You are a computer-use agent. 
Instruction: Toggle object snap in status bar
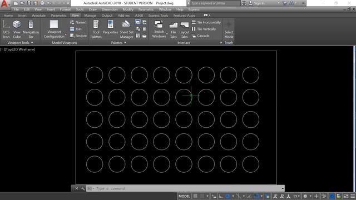pyautogui.click(x=256, y=196)
